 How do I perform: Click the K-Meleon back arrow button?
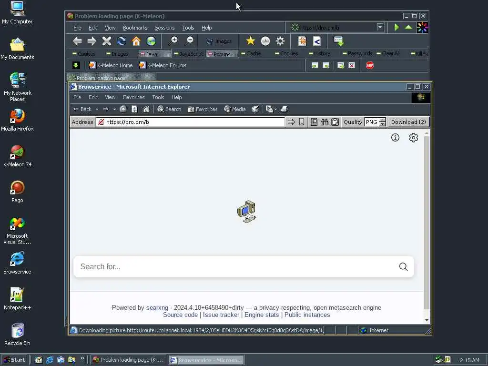click(77, 41)
